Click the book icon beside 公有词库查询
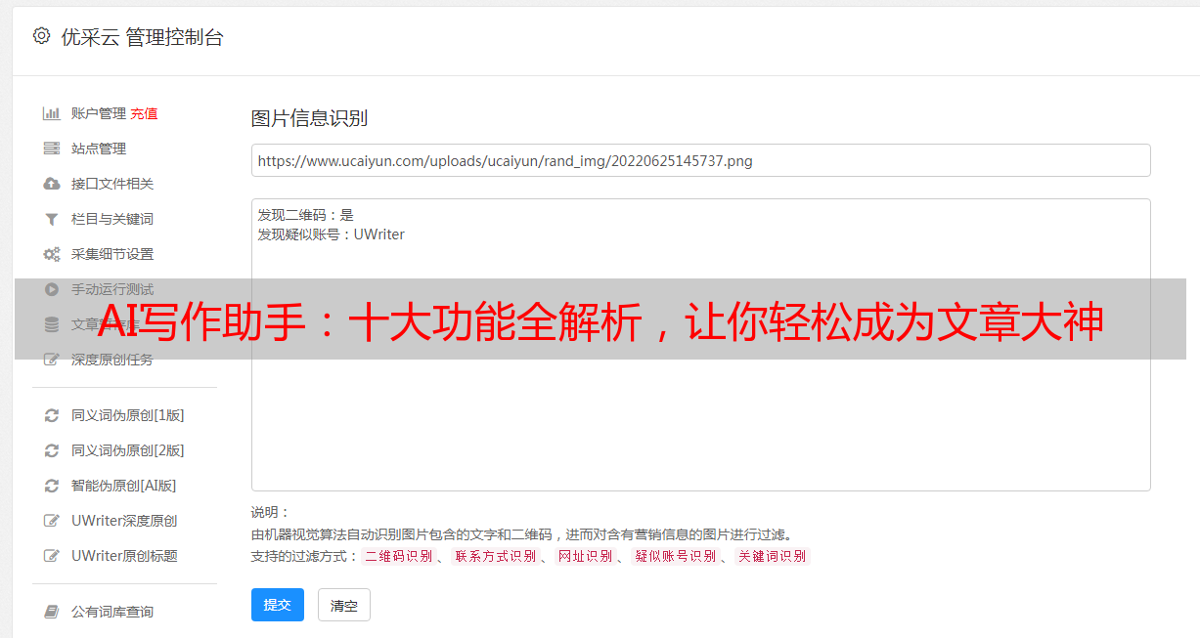 pyautogui.click(x=52, y=612)
